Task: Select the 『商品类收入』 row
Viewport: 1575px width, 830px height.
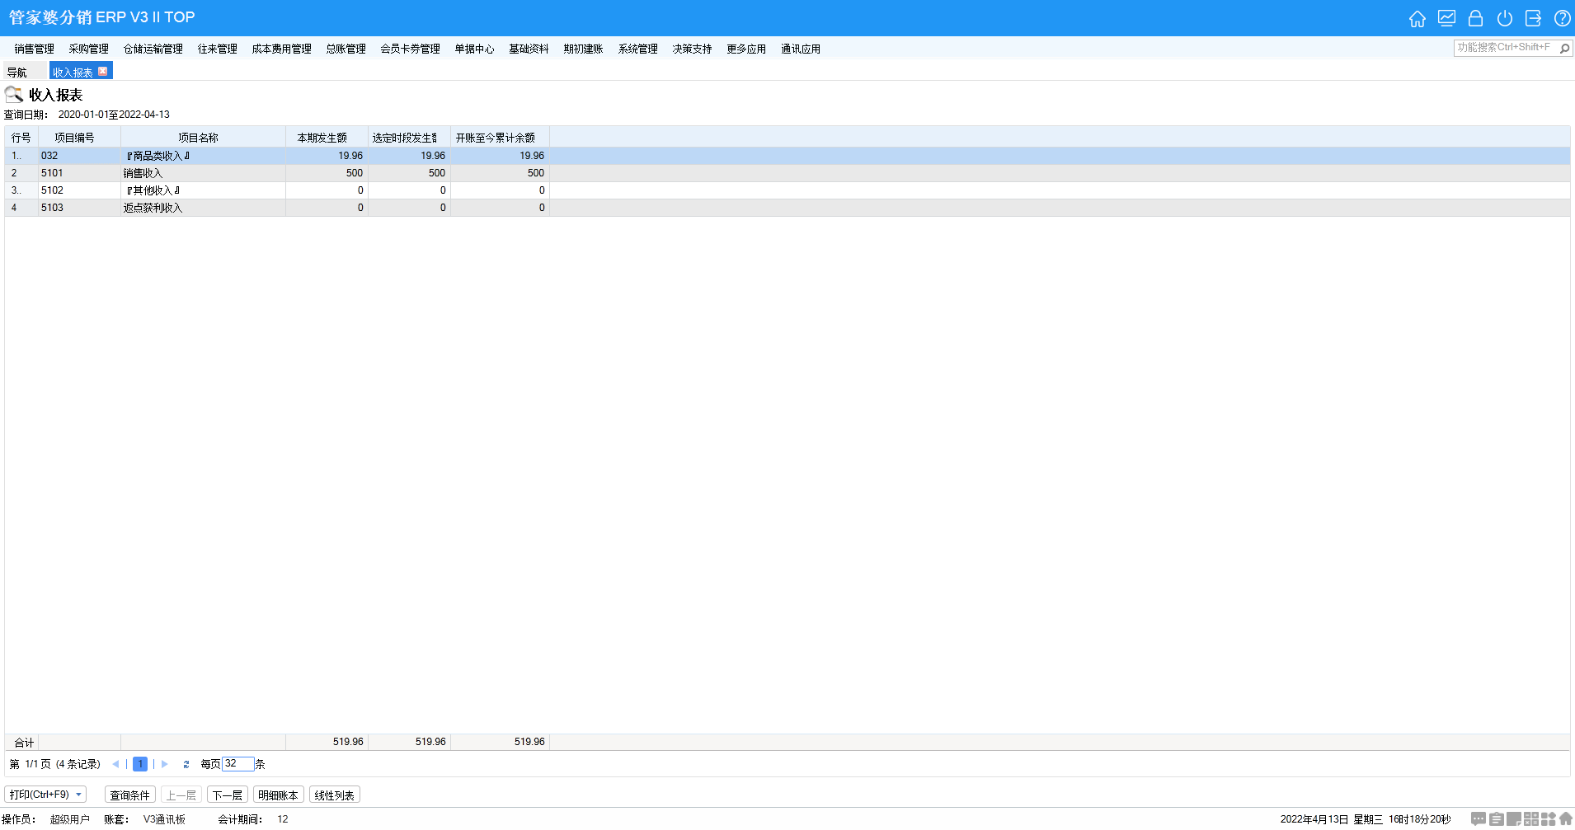Action: (x=787, y=156)
